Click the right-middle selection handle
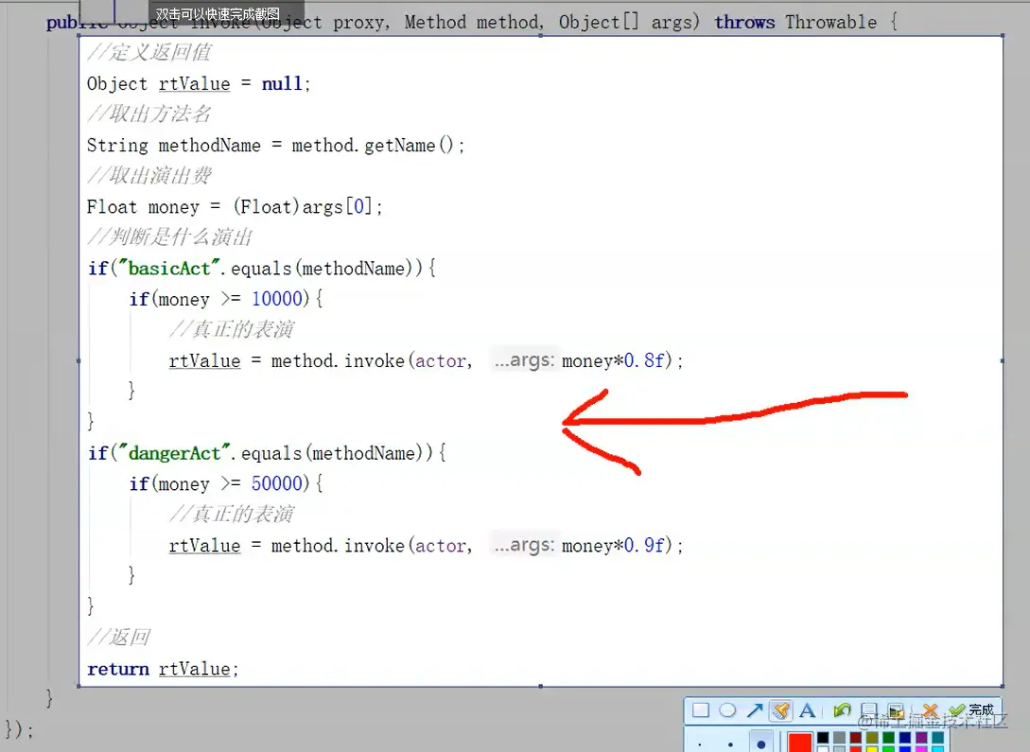 click(1003, 360)
